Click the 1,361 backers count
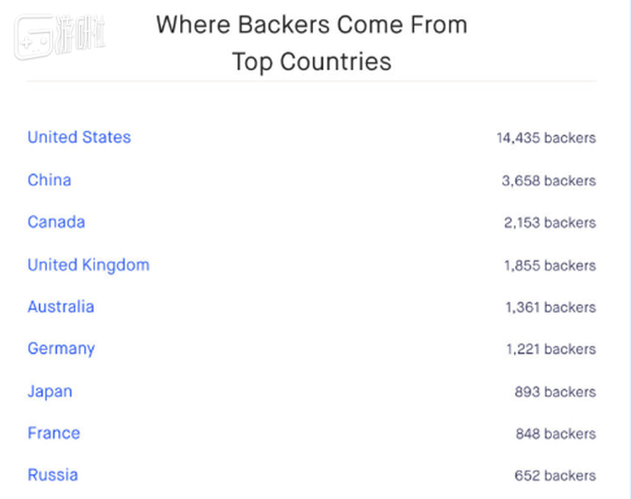This screenshot has width=631, height=499. 550,307
